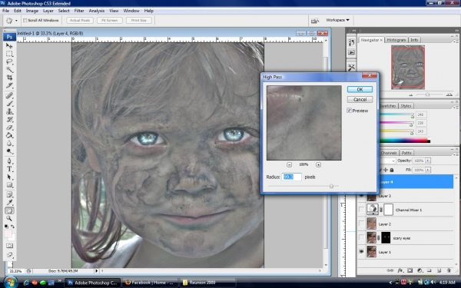461x288 pixels.
Task: Select the Eraser tool
Action: point(9,127)
